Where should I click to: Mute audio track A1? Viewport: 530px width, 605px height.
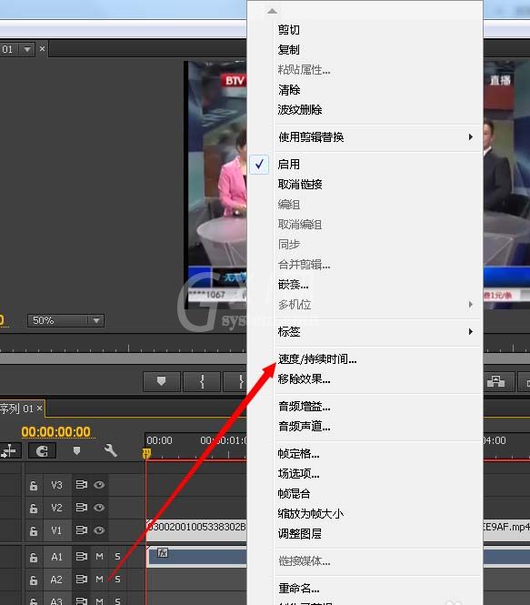click(99, 557)
